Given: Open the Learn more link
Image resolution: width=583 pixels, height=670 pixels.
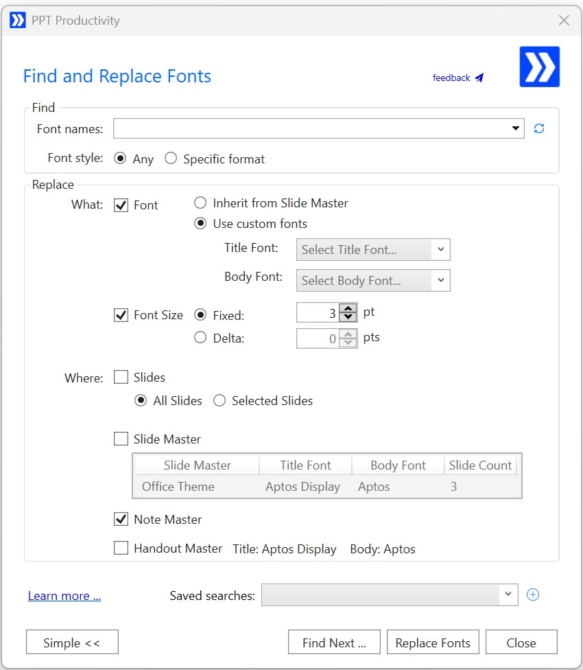Looking at the screenshot, I should pos(64,596).
